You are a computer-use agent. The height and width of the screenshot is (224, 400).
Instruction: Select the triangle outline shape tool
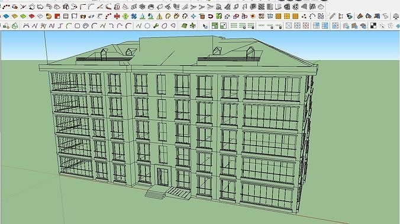tap(173, 26)
